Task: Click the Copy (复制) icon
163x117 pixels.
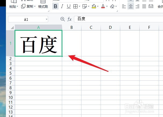Action: click(23, 6)
